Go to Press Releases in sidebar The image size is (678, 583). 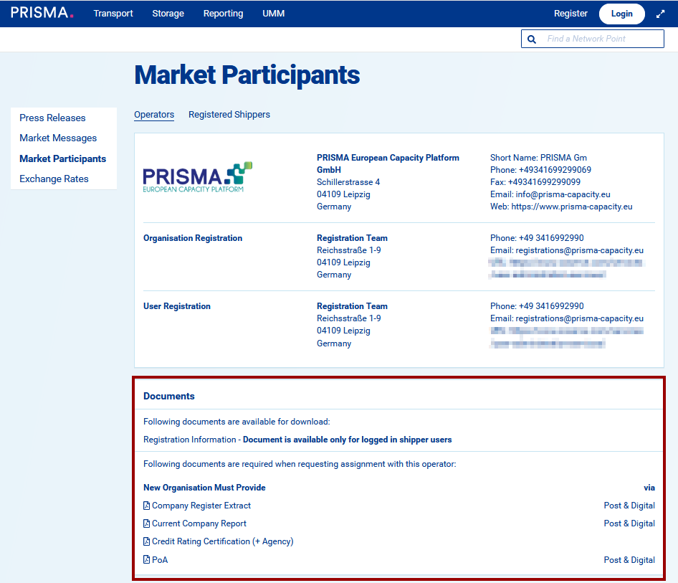[52, 118]
